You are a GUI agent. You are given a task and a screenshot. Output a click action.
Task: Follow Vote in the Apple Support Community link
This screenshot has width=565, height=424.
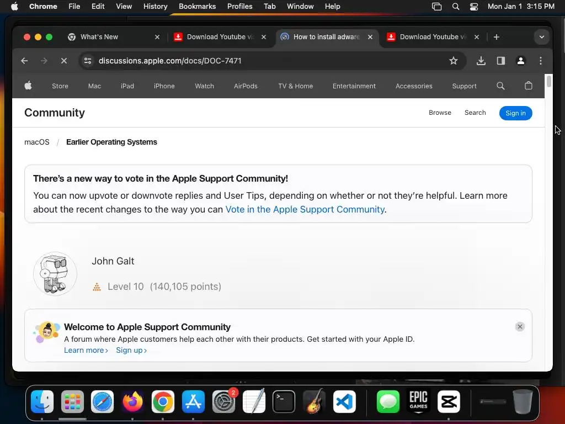coord(305,209)
